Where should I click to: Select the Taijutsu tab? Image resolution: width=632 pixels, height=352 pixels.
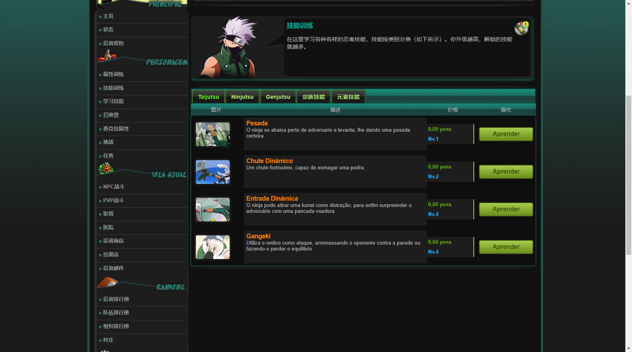(x=208, y=97)
